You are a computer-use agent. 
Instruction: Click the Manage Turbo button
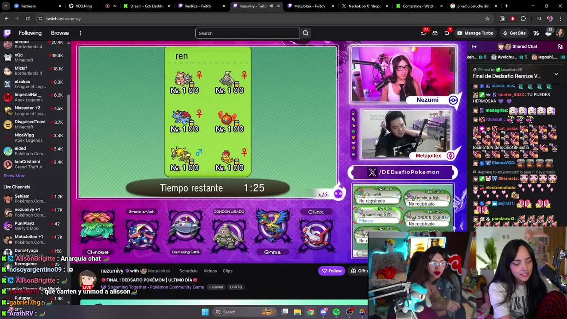[475, 33]
